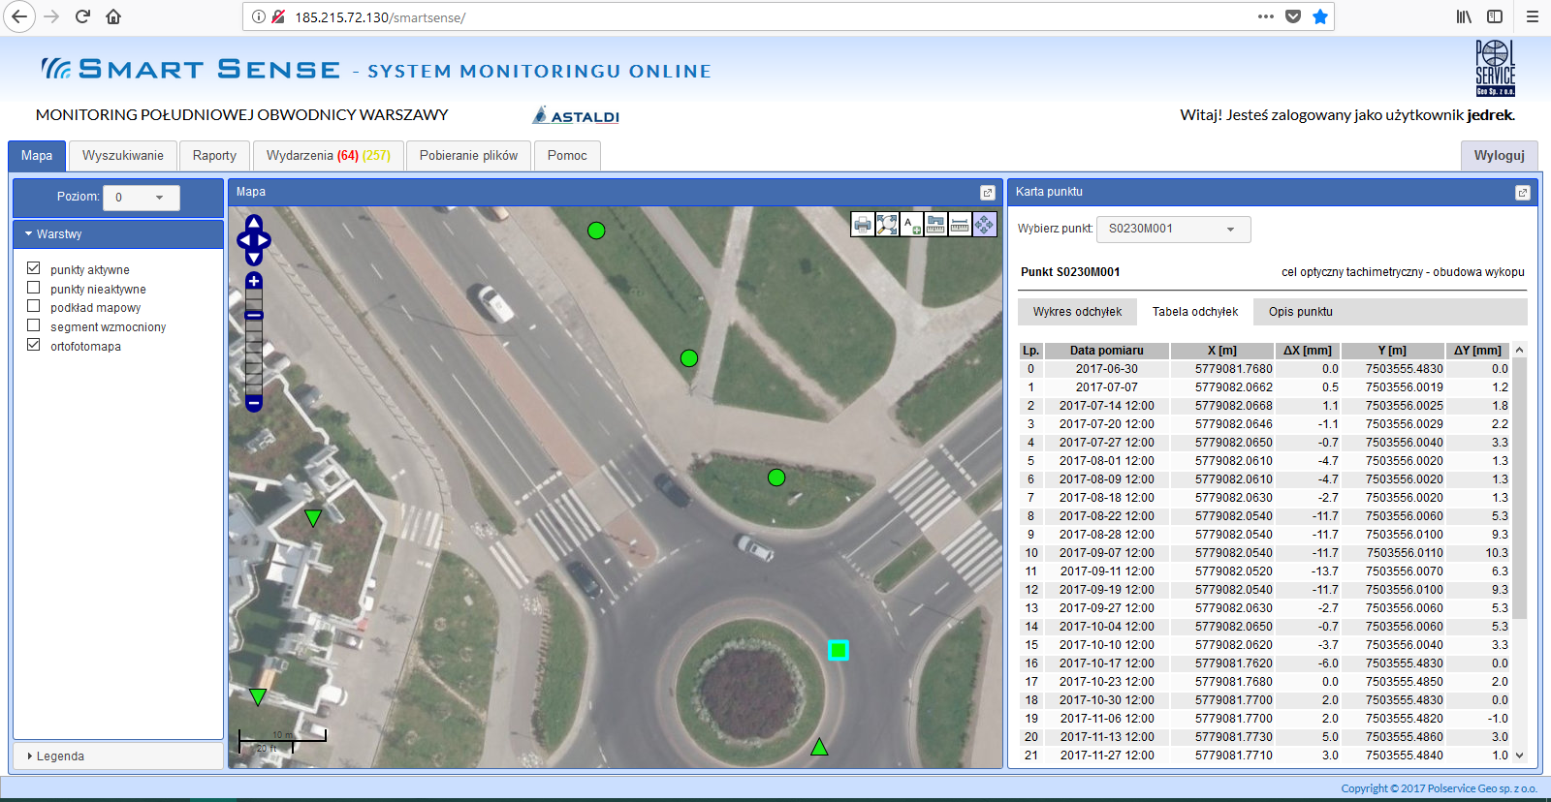Viewport: 1551px width, 802px height.
Task: Click the selected square point marker
Action: click(x=839, y=650)
